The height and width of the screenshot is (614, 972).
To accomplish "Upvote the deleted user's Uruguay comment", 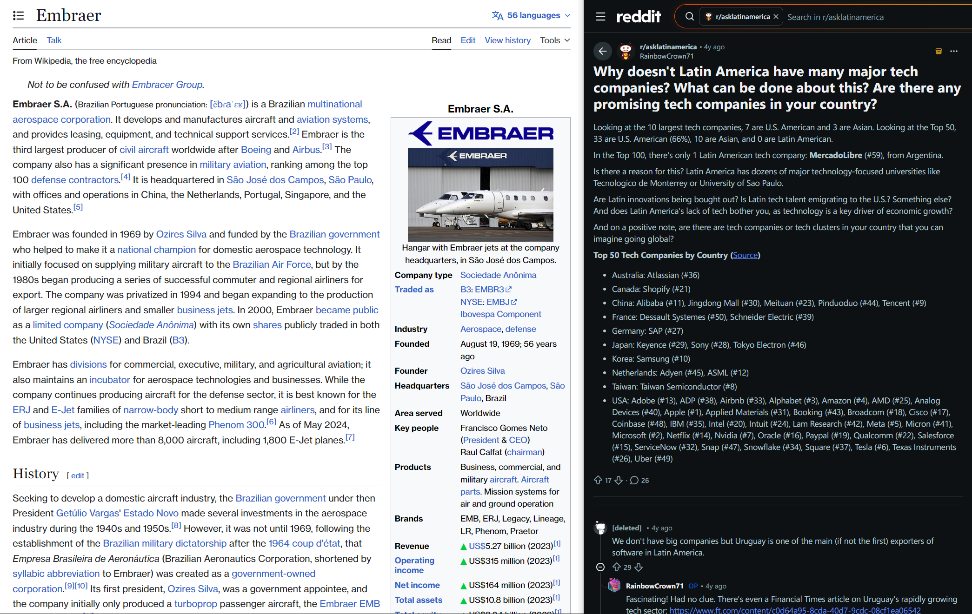I will [617, 567].
